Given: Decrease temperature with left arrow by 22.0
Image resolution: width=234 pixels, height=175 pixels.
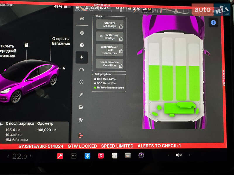Looking at the screenshot, I should point(8,156).
